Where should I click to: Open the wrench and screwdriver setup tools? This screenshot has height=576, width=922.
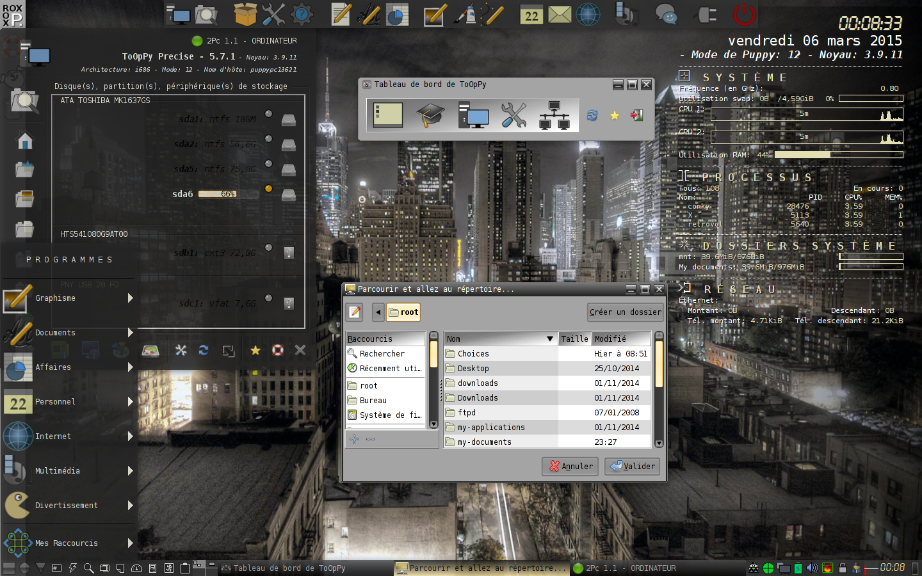273,14
